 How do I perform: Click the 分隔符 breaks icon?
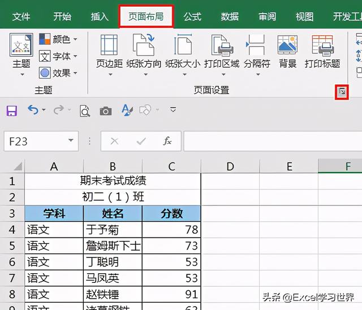coord(256,45)
